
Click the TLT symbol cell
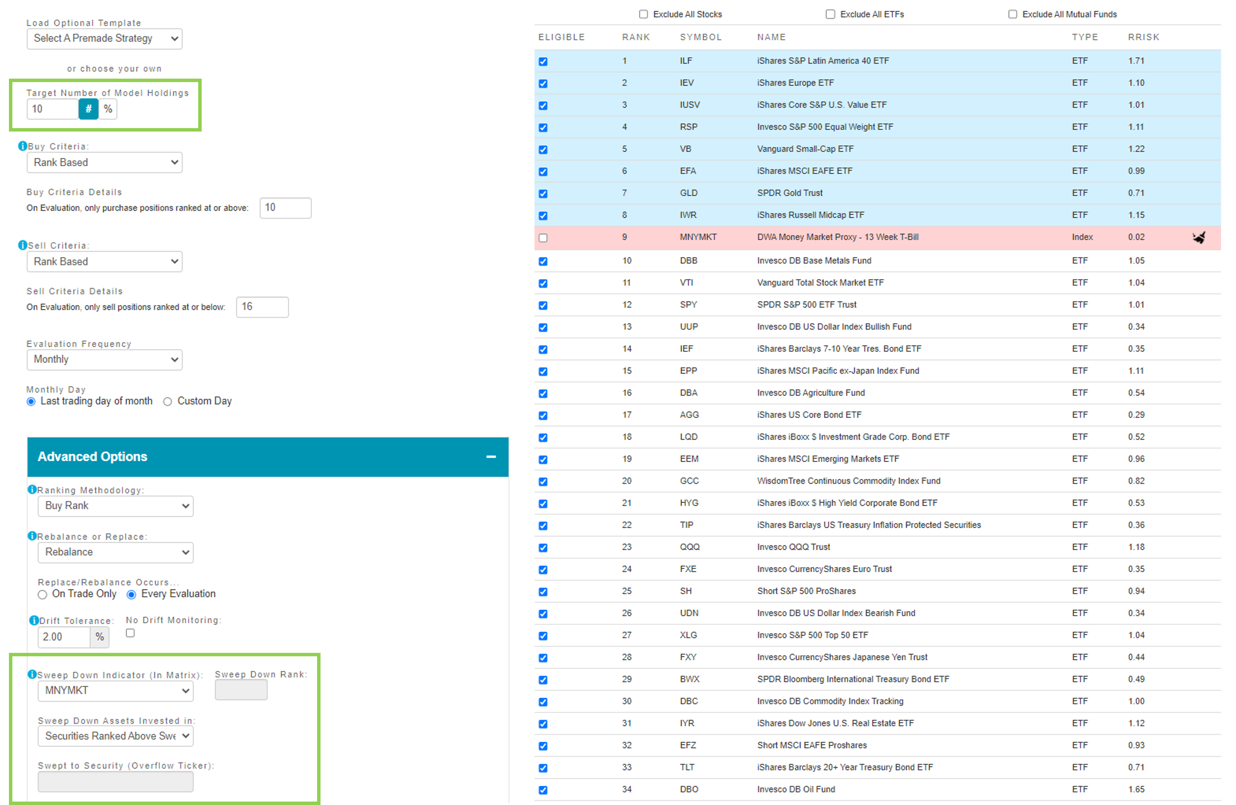tap(687, 767)
